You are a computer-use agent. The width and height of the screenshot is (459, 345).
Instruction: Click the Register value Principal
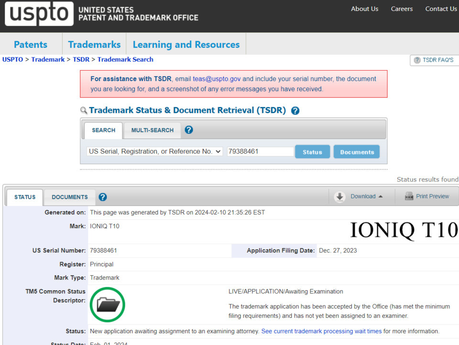tap(101, 264)
